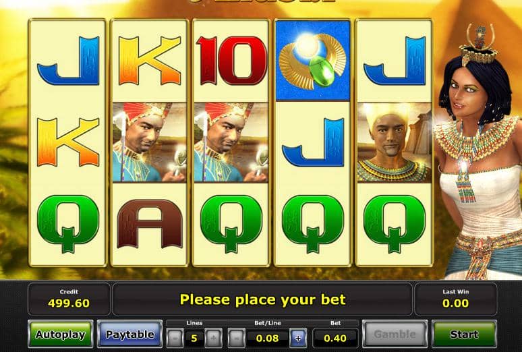Click the green Q symbol on reel one
This screenshot has width=522, height=352.
point(68,224)
